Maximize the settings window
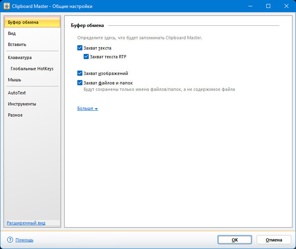Viewport: 296px width, 249px height. tap(268, 6)
